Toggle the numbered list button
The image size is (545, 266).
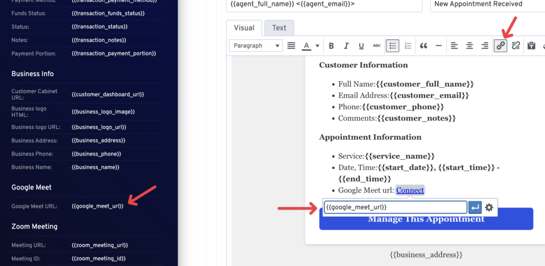[x=408, y=46]
